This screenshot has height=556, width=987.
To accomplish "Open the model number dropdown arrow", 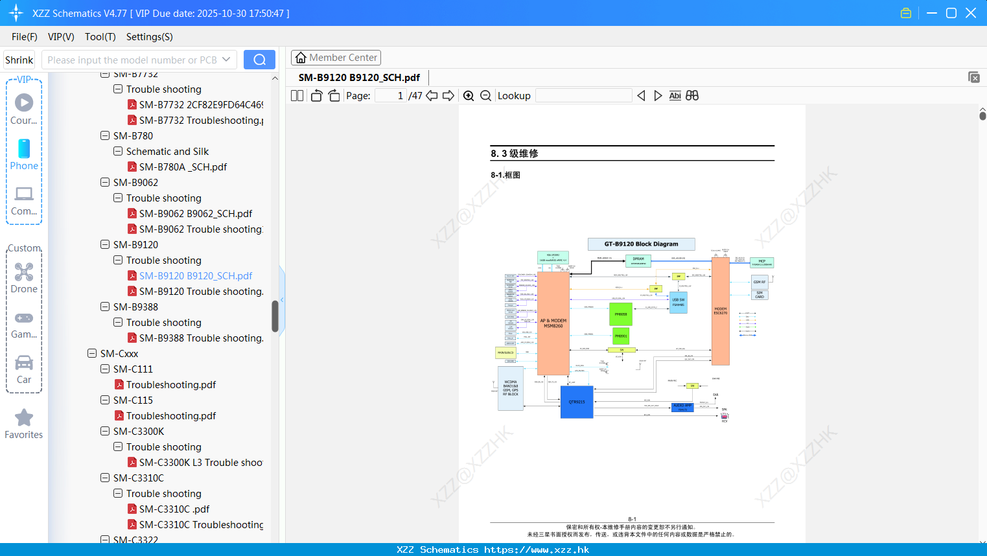I will coord(226,60).
